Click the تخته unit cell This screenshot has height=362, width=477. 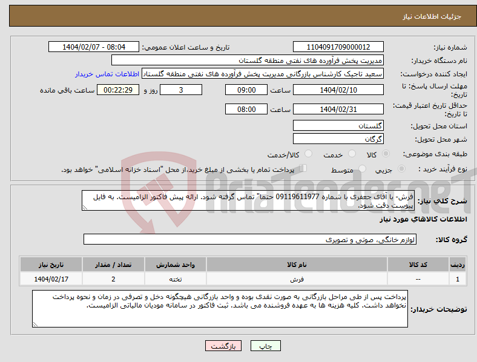pos(175,279)
